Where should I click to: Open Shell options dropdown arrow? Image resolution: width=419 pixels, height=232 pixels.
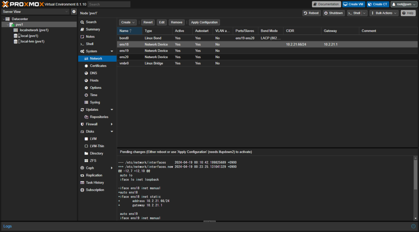tap(365, 13)
